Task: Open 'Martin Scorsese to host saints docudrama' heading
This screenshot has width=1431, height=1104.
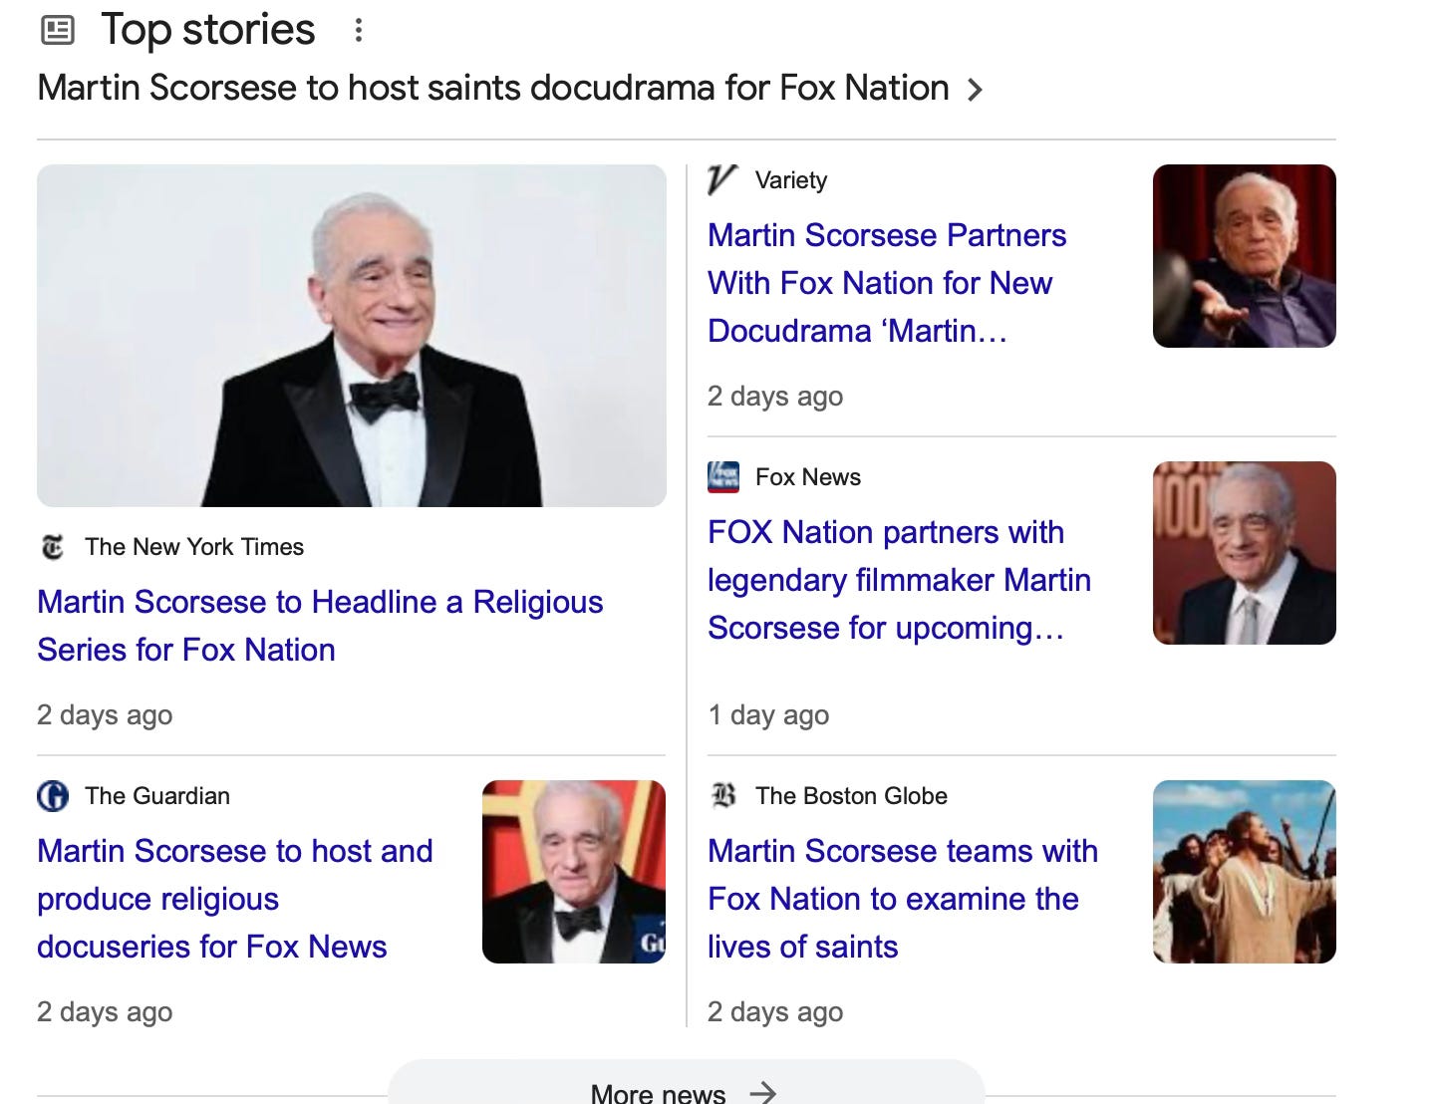Action: pos(493,88)
